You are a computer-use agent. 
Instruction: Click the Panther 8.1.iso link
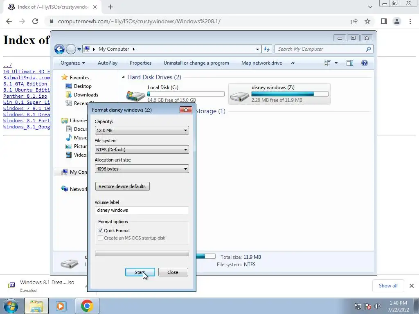pyautogui.click(x=25, y=96)
